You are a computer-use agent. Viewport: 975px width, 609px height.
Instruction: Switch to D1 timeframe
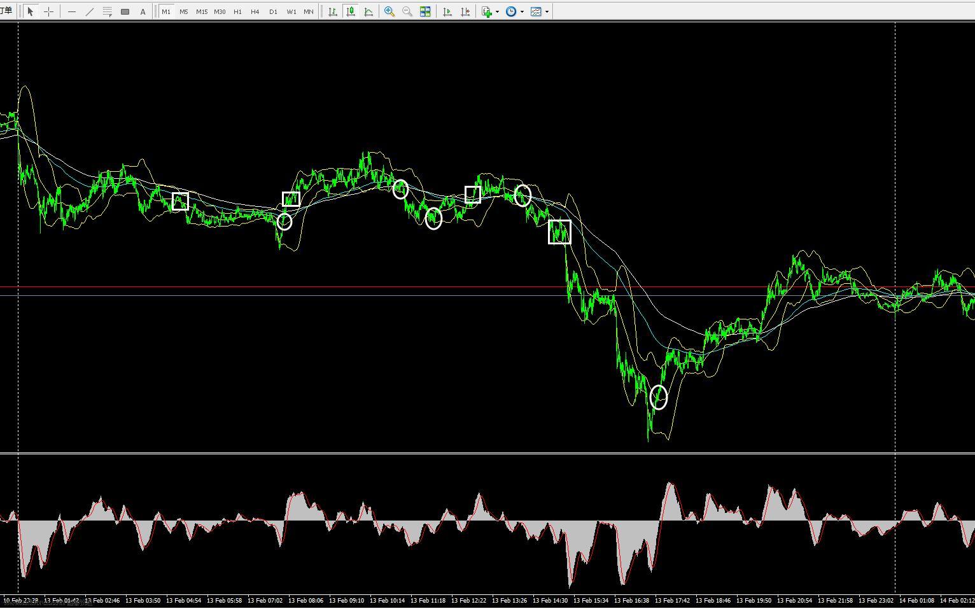click(x=273, y=11)
